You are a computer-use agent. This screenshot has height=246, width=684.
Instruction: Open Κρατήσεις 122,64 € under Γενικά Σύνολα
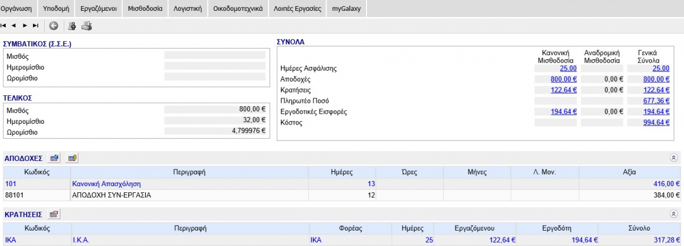point(656,90)
